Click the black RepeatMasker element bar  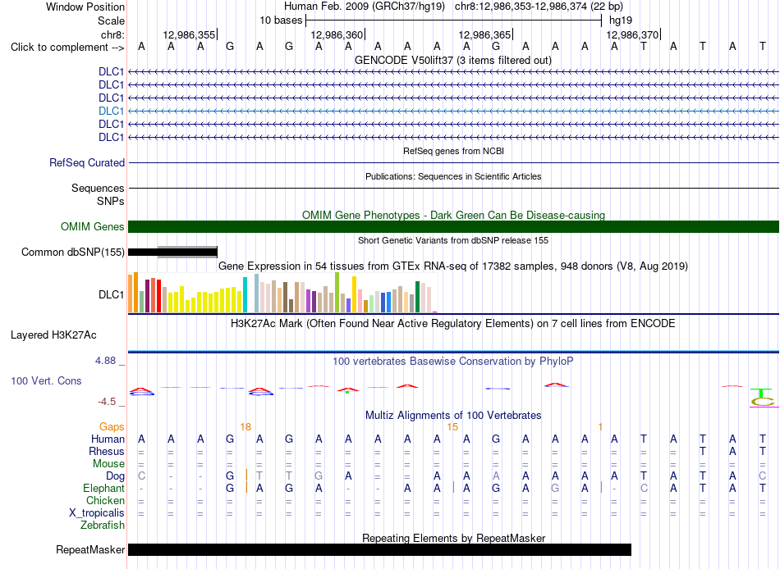tap(379, 549)
